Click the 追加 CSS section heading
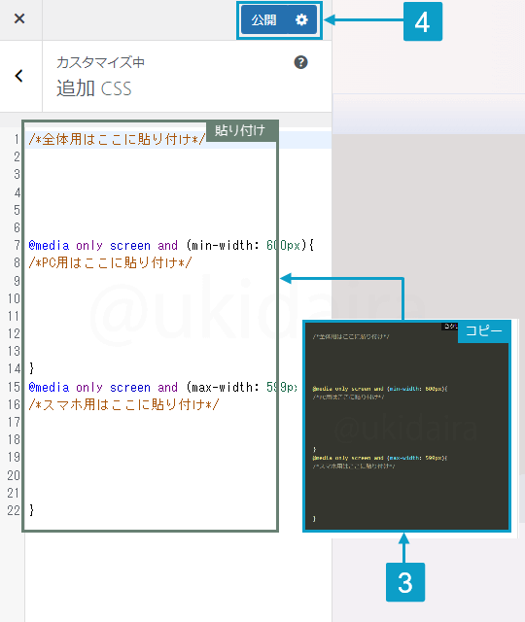Screen dimensions: 525x622 [93, 88]
